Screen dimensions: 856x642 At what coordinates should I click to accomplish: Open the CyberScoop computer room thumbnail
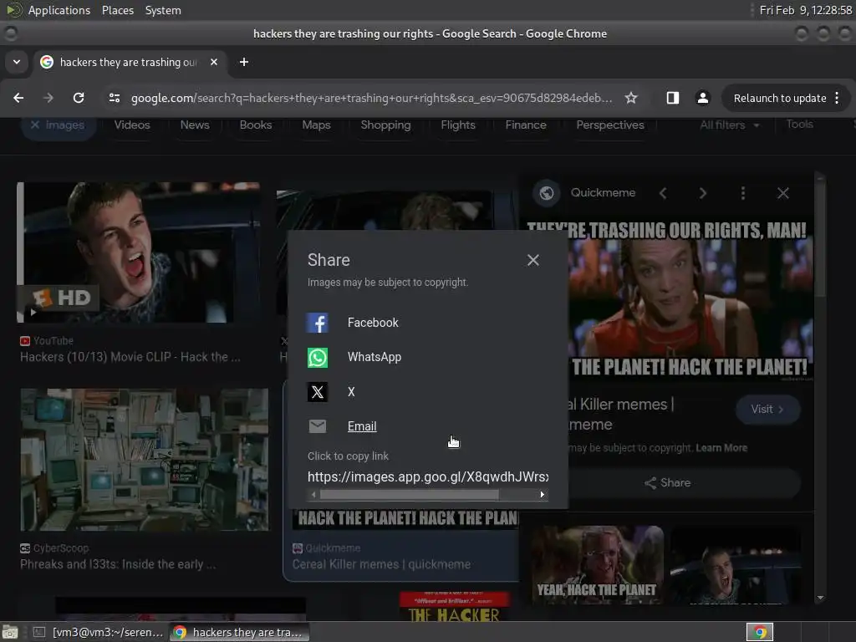145,460
